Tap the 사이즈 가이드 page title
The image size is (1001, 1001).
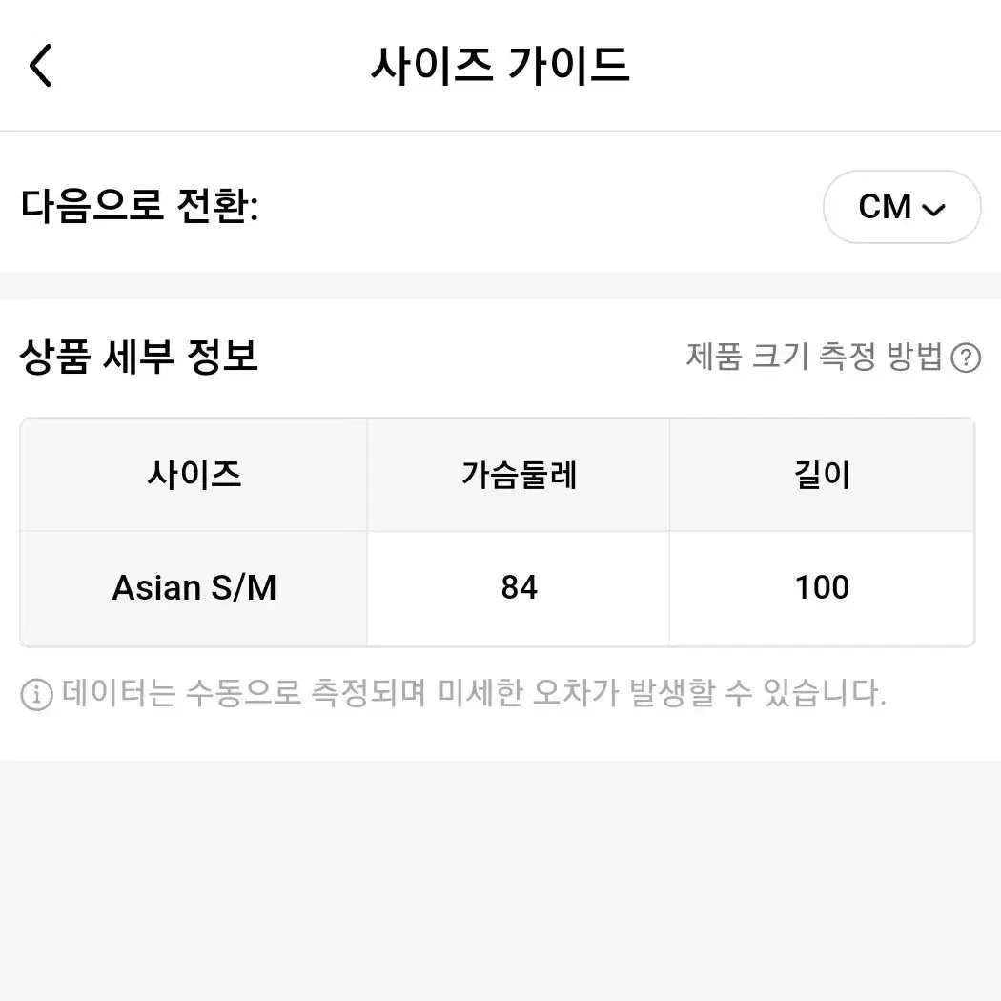click(500, 65)
